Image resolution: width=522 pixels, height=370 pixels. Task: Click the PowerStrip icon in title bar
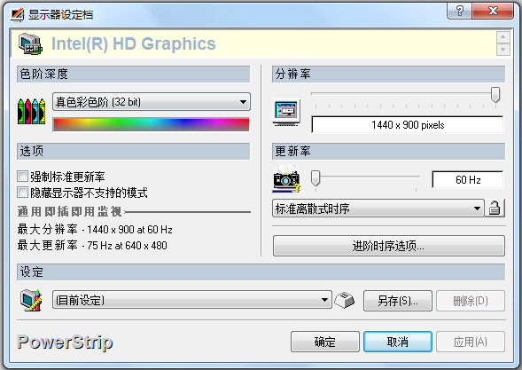(17, 15)
